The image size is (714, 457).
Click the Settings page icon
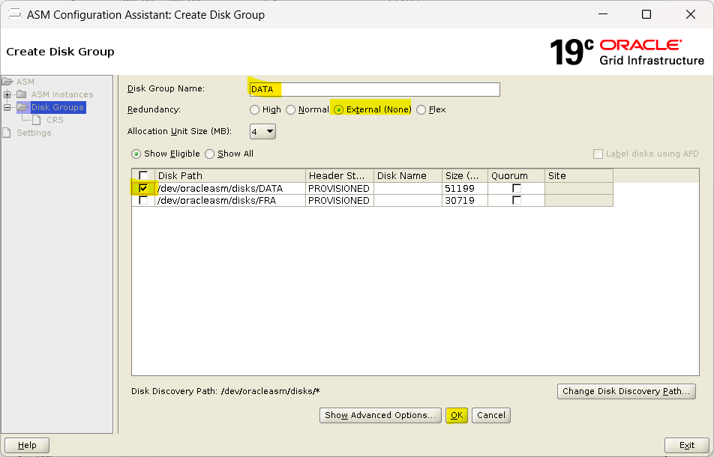pyautogui.click(x=6, y=133)
